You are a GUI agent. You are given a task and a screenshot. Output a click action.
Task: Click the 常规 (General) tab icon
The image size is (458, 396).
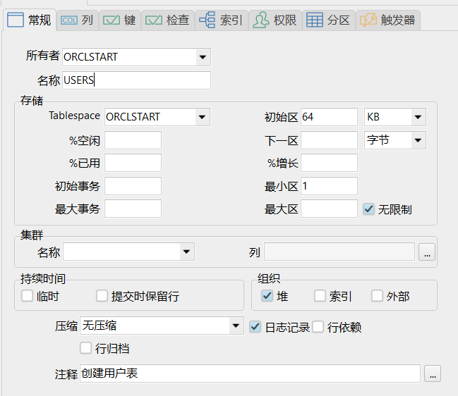point(16,20)
